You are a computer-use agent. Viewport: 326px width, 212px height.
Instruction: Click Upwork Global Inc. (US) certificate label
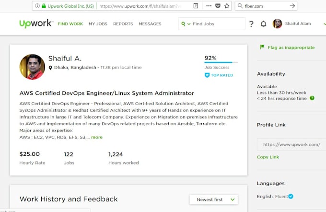point(70,6)
